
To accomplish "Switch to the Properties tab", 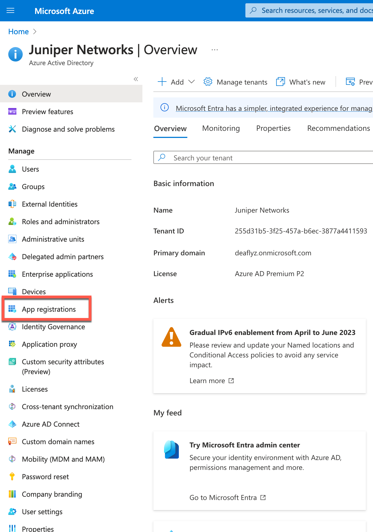I will tap(273, 128).
